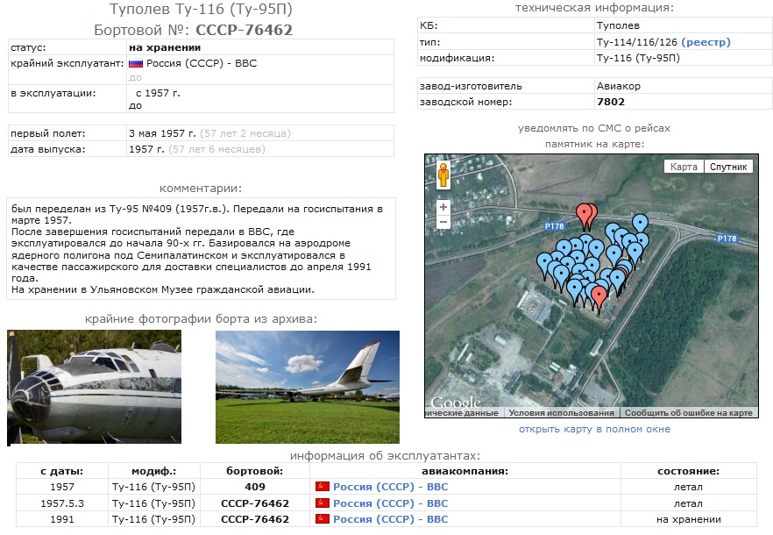Click the isolated blue marker near P178 road
This screenshot has width=773, height=535.
pyautogui.click(x=640, y=224)
